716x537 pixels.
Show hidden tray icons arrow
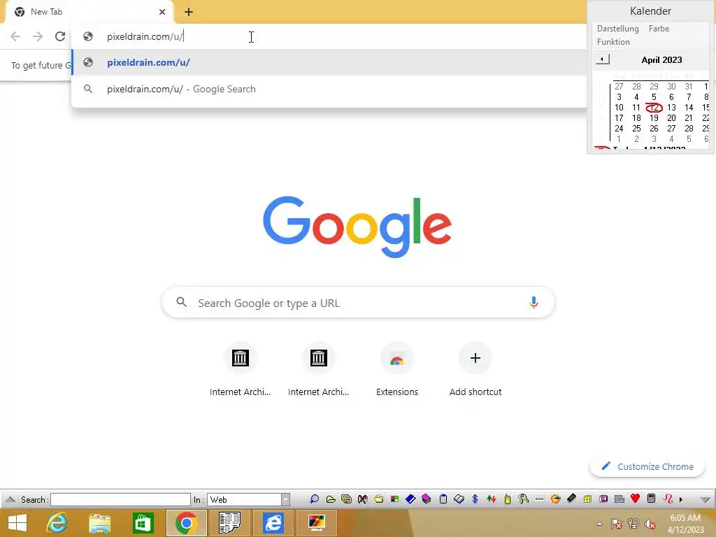point(599,524)
